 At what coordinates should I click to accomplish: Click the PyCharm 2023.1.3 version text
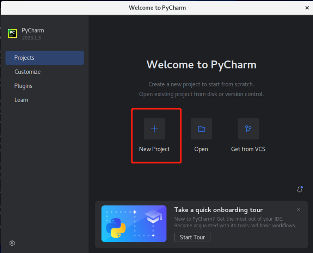click(31, 38)
